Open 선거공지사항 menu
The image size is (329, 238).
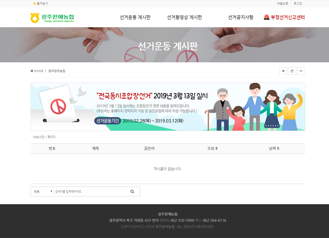241,17
